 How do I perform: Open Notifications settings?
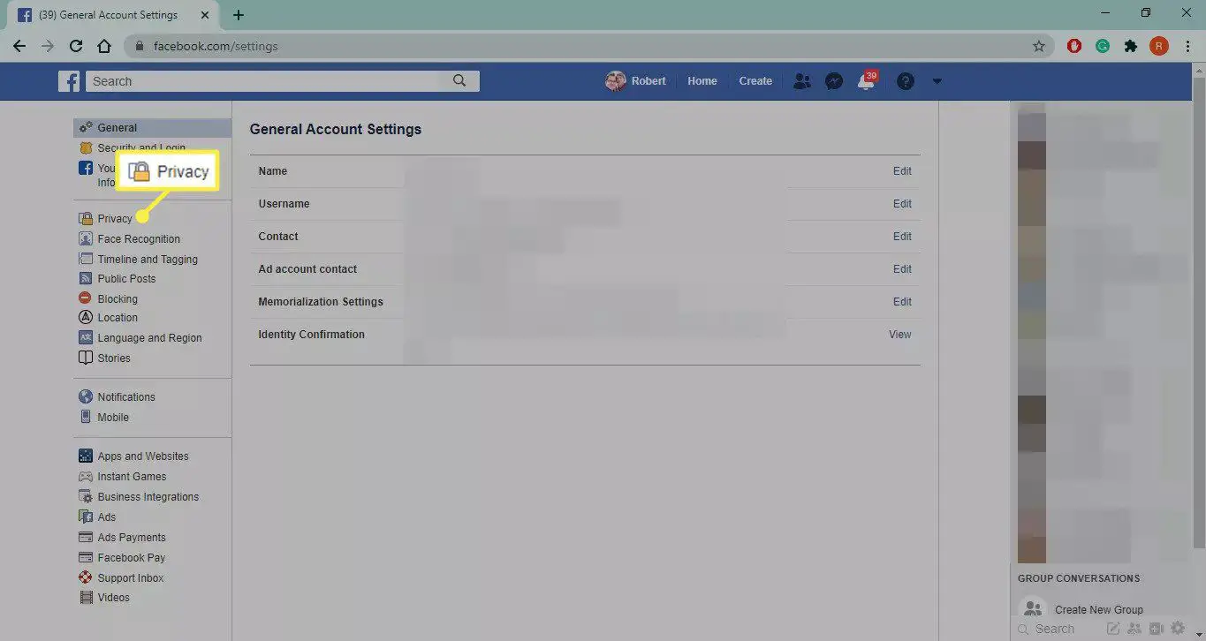(126, 397)
